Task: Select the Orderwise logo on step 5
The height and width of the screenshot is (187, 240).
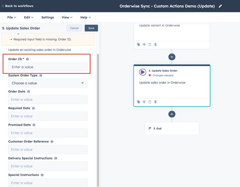Action: click(142, 72)
